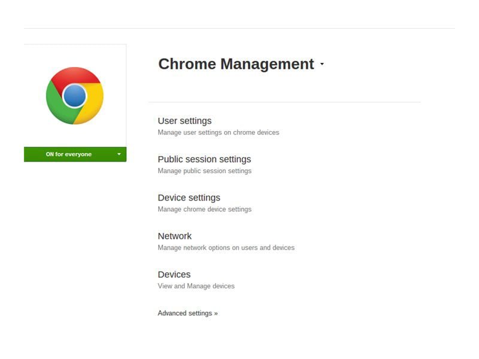Click 'Manage network options on users and devices'
The height and width of the screenshot is (359, 479).
tap(226, 248)
